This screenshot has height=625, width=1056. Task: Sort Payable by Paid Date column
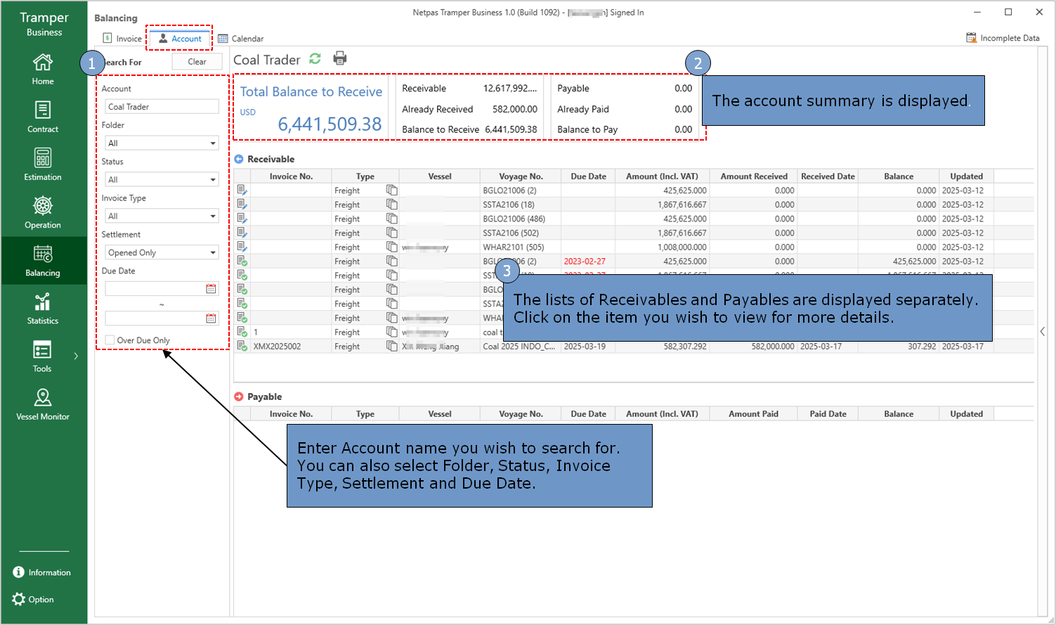pyautogui.click(x=828, y=414)
